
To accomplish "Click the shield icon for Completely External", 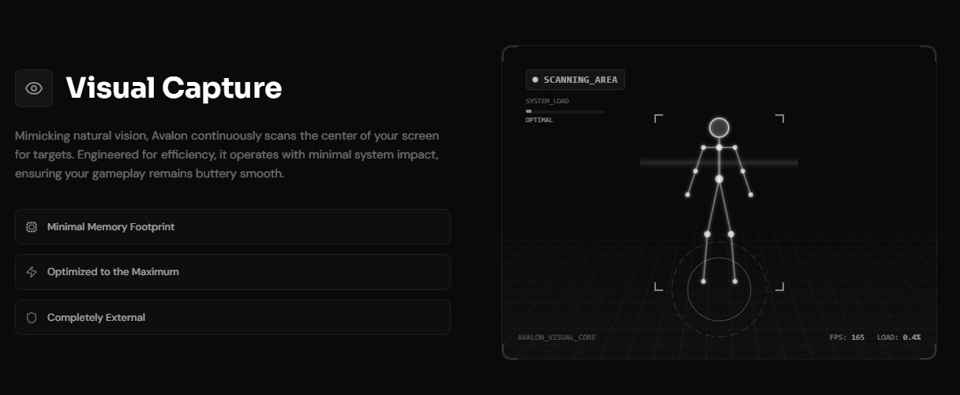I will pos(32,318).
